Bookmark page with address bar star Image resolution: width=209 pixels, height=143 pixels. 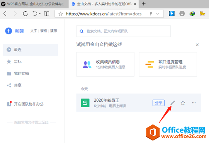61,14
